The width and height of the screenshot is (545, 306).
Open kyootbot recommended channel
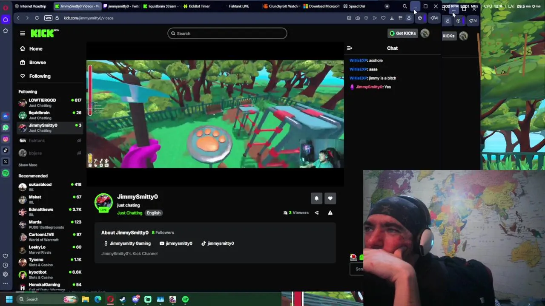(x=50, y=275)
